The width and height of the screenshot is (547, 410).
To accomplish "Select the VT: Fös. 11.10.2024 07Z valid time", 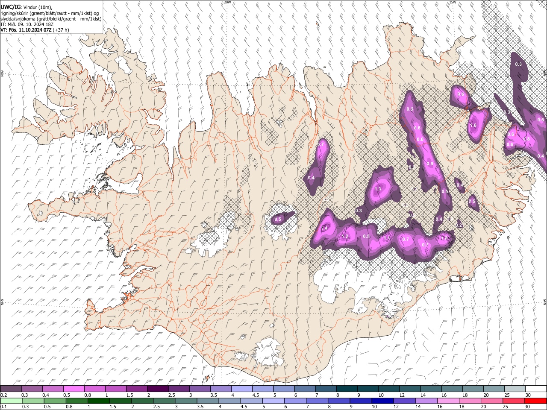I will [x=26, y=30].
